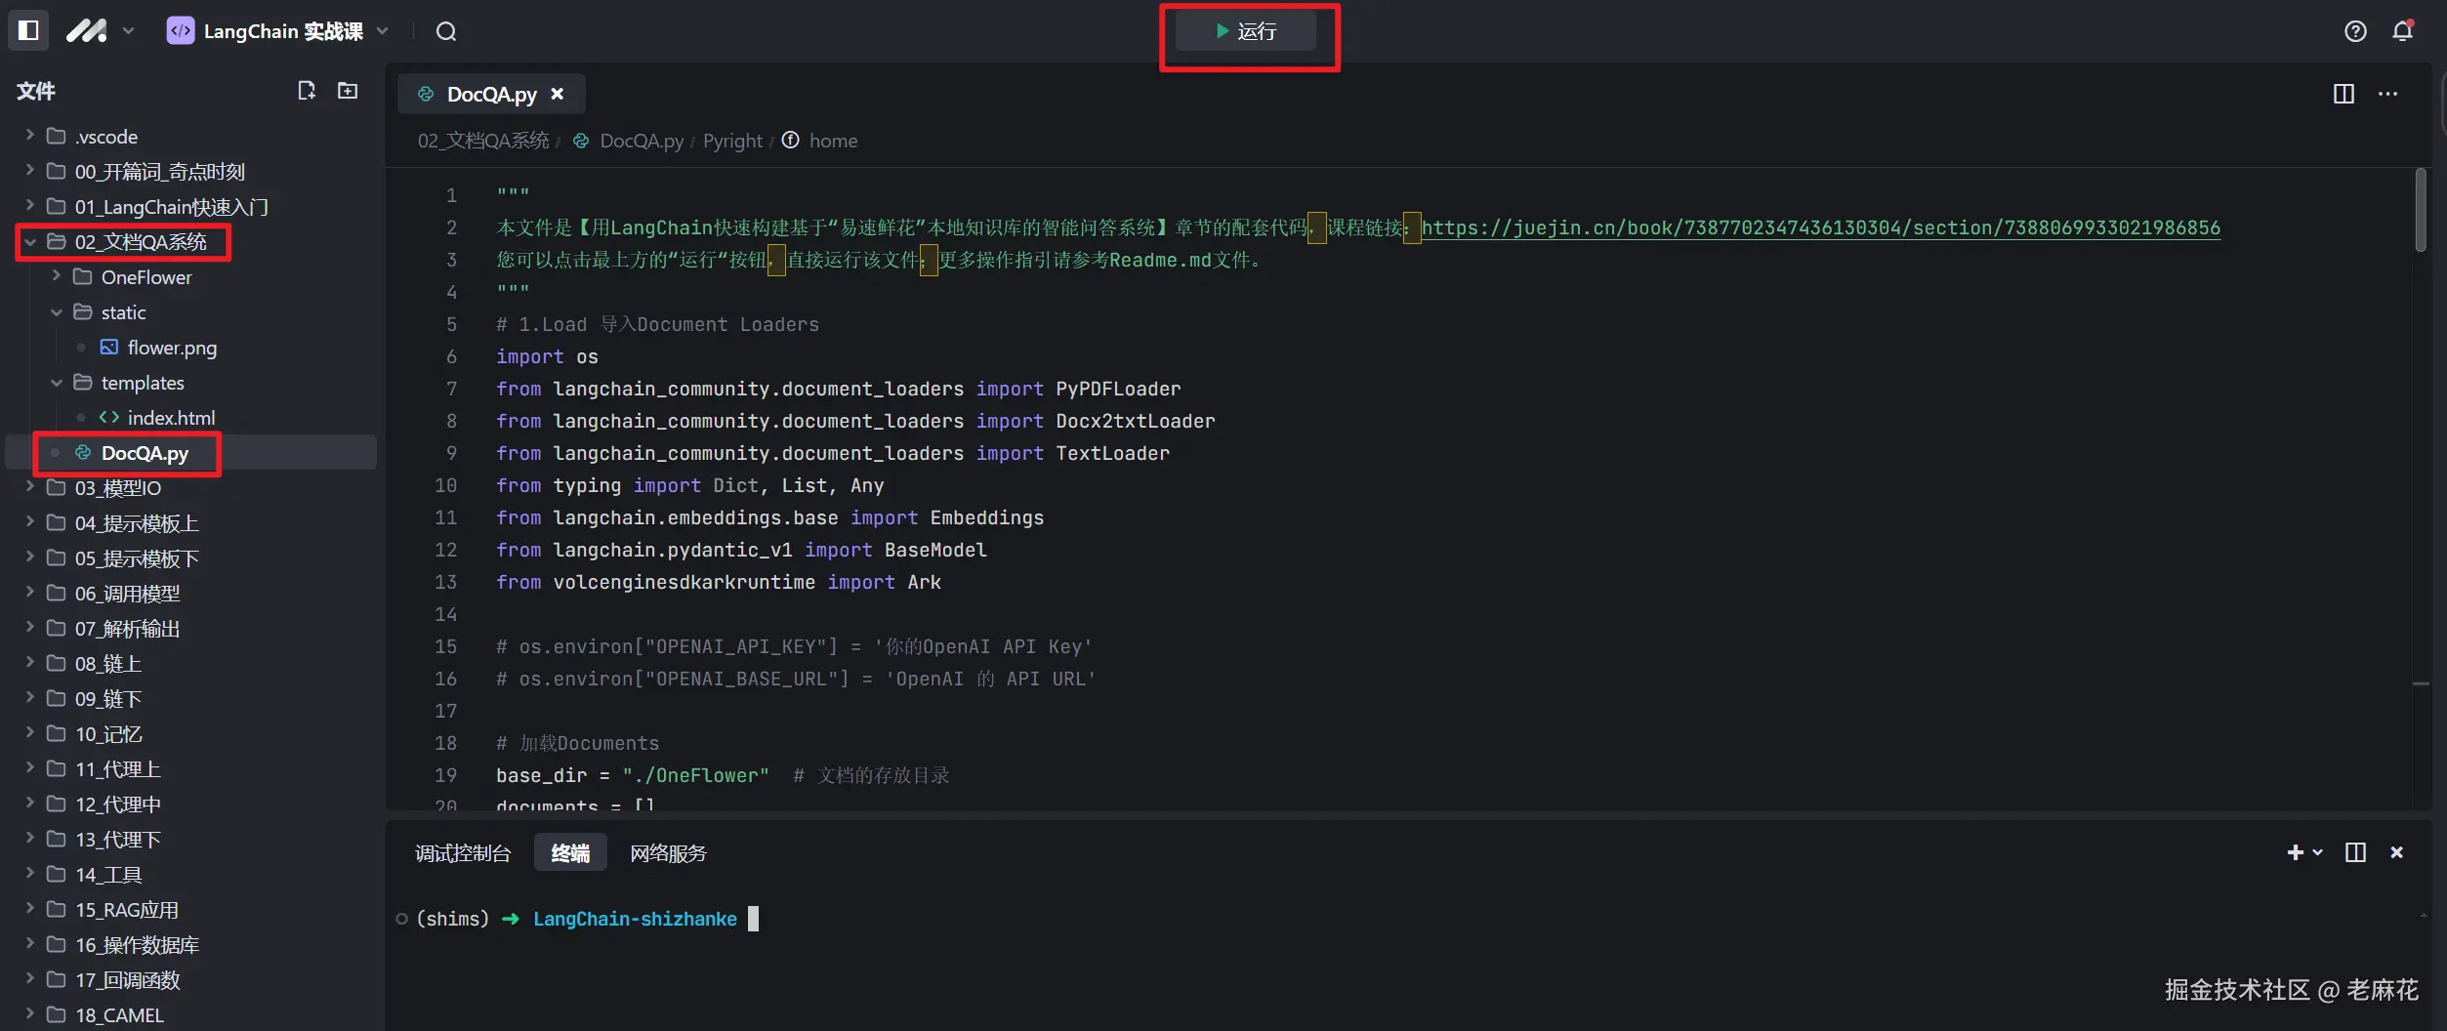Toggle the sidebar panel icon
This screenshot has height=1031, width=2447.
coord(28,31)
